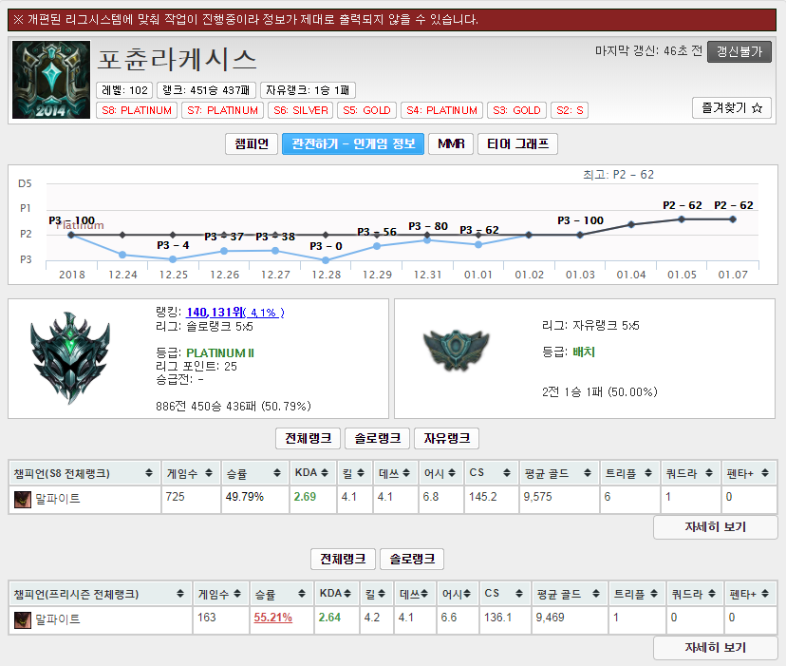This screenshot has width=786, height=666.
Task: Sort S8 table by 킬 column
Action: pyautogui.click(x=355, y=473)
